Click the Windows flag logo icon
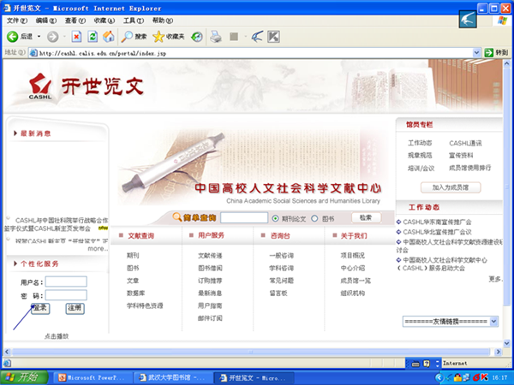Screen dimensions: 514x385 [501, 21]
